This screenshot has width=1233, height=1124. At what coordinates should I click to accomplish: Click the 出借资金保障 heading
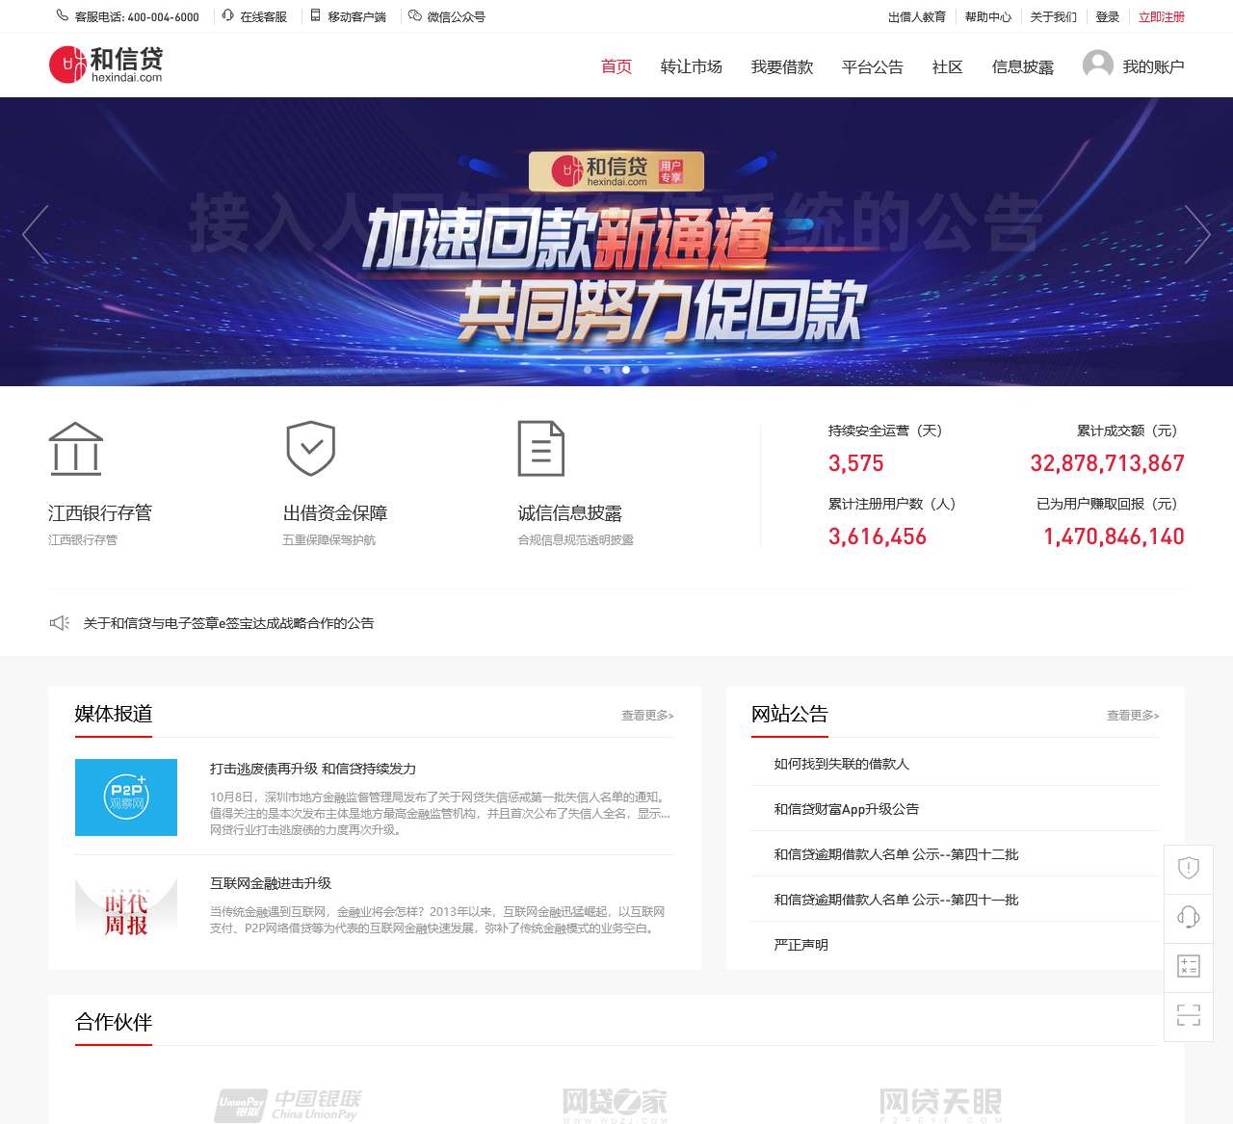335,513
